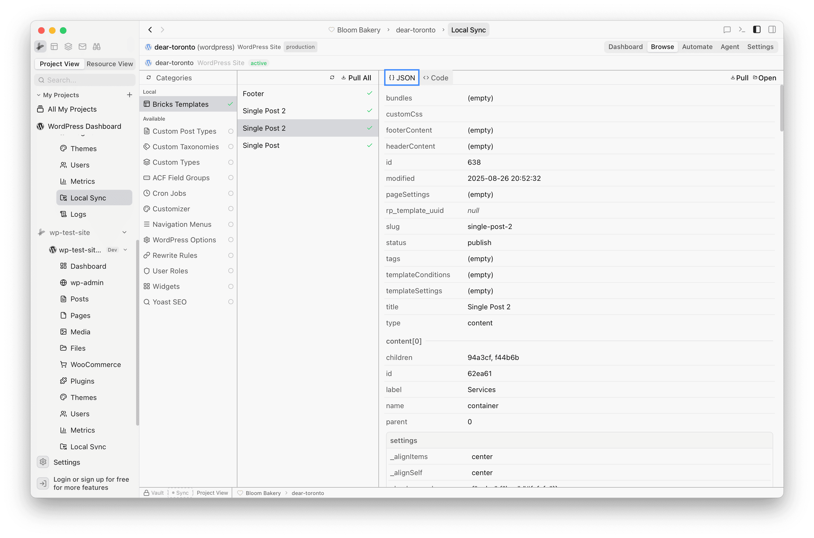
Task: Open the stacked layers icon in sidebar toolbar
Action: 68,46
